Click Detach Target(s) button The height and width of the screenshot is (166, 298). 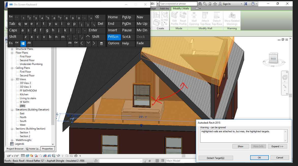pyautogui.click(x=215, y=158)
